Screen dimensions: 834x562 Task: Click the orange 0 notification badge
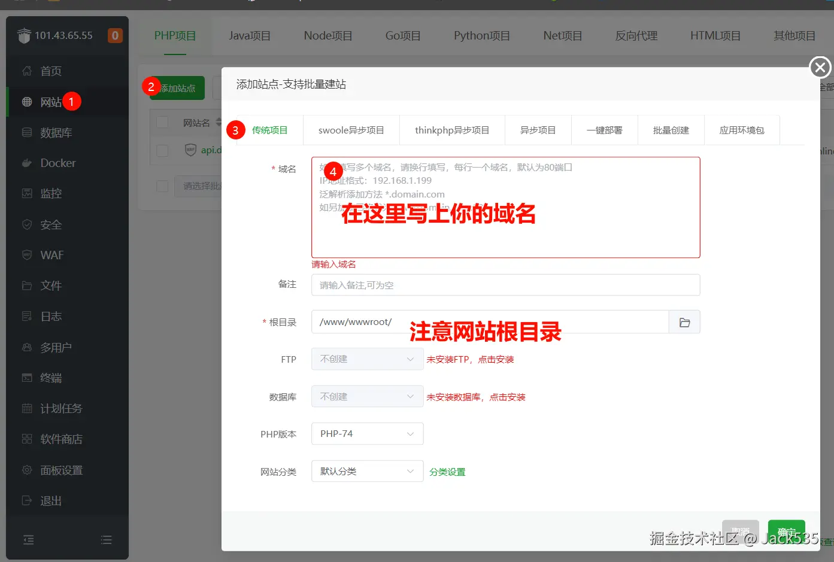click(115, 35)
